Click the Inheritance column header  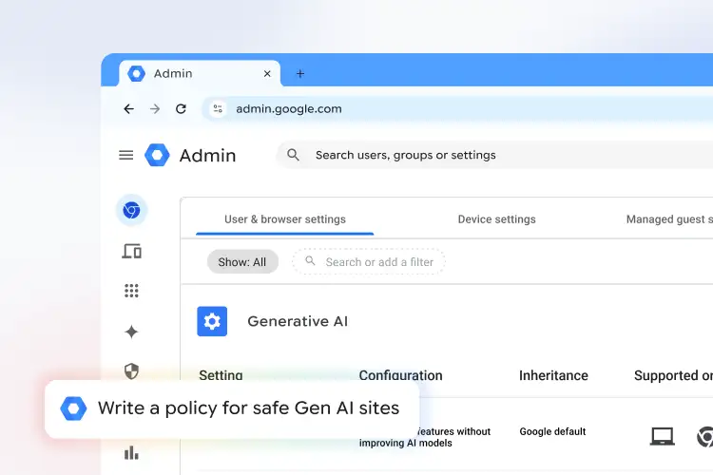pyautogui.click(x=553, y=375)
